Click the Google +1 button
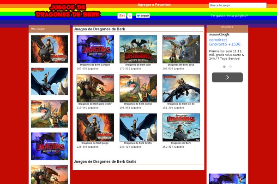The image size is (277, 184). tap(122, 16)
